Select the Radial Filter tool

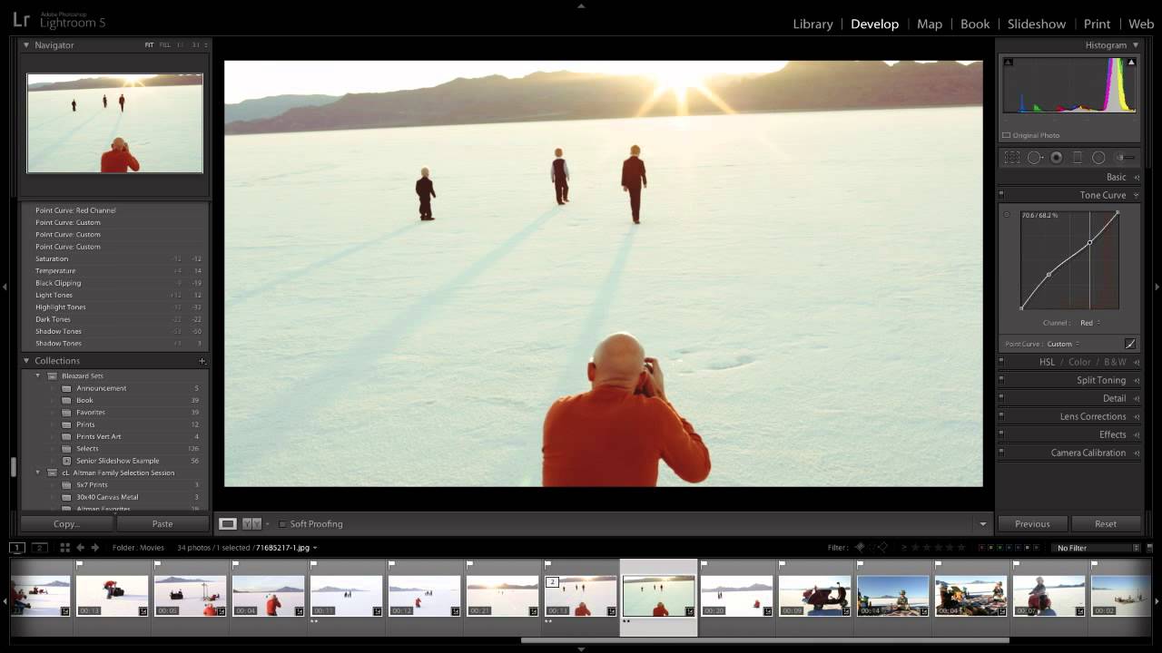pos(1098,158)
